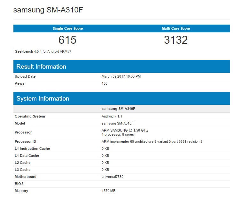Image resolution: width=241 pixels, height=198 pixels.
Task: Click the universal7580 motherboard value
Action: tap(113, 177)
